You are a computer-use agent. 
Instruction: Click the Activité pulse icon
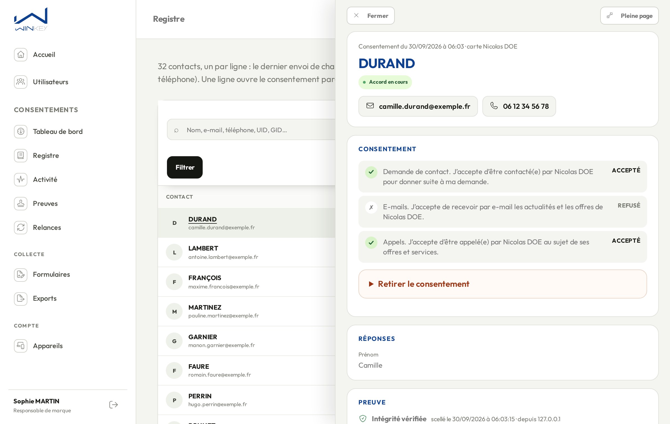coord(21,179)
